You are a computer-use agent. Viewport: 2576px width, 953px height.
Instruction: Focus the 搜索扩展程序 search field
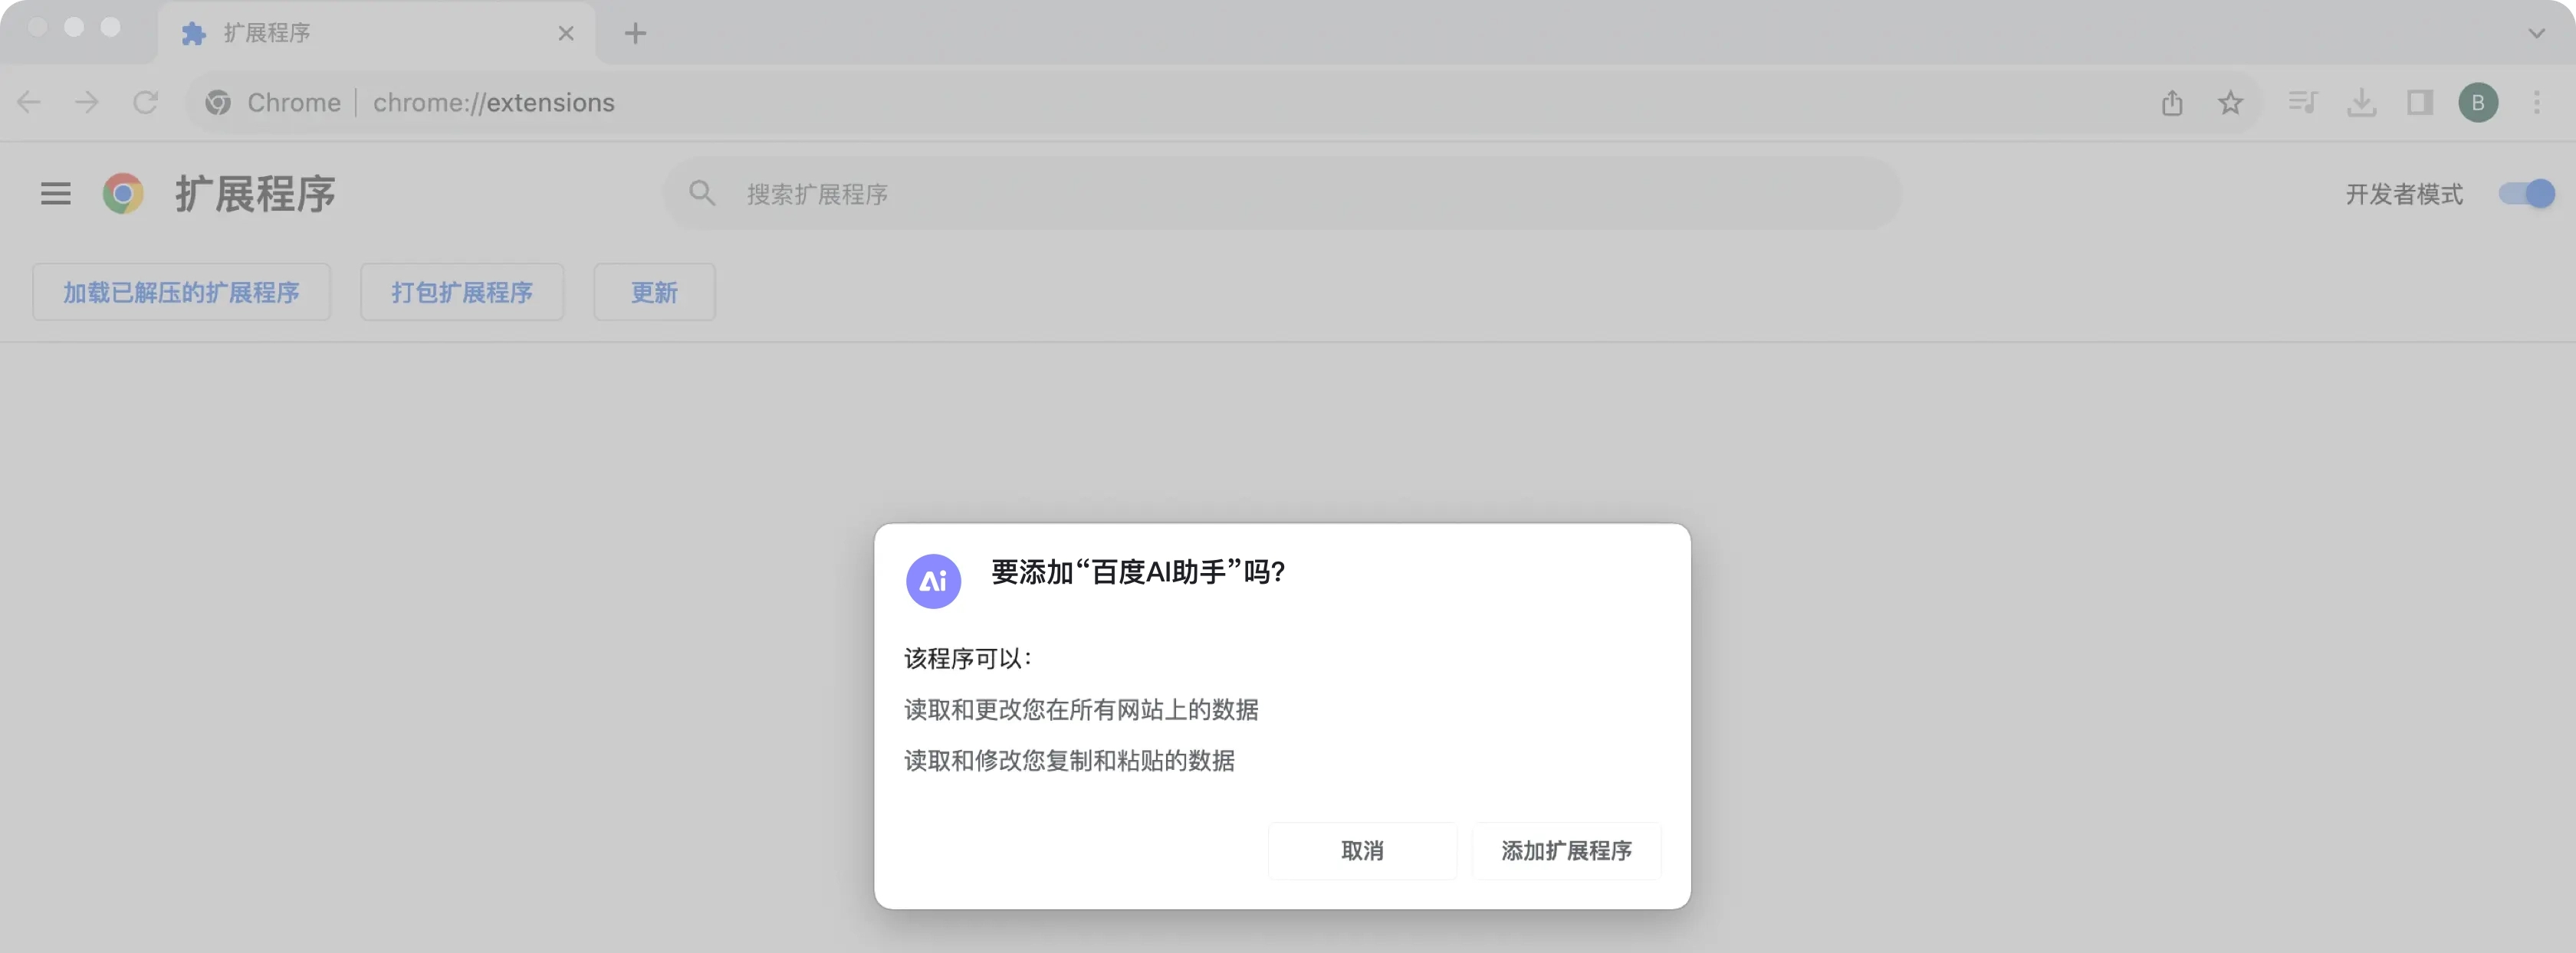pos(1282,193)
